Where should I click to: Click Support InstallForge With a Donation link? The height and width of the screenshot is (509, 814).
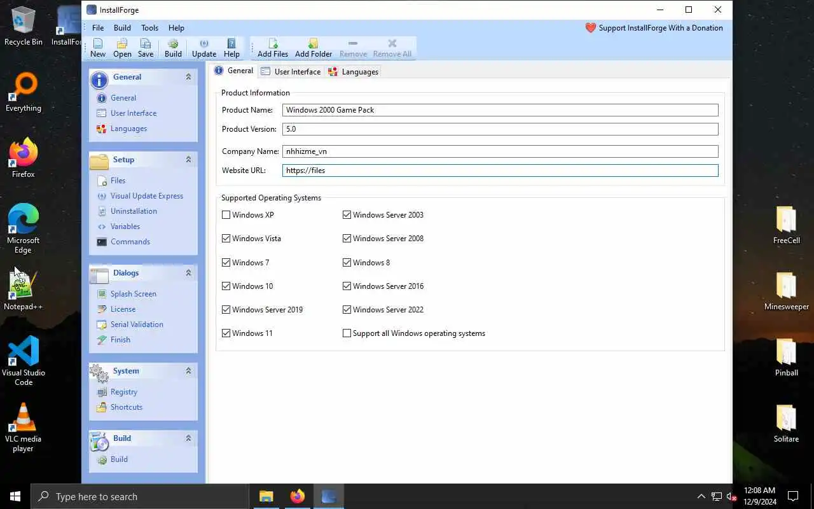coord(661,28)
